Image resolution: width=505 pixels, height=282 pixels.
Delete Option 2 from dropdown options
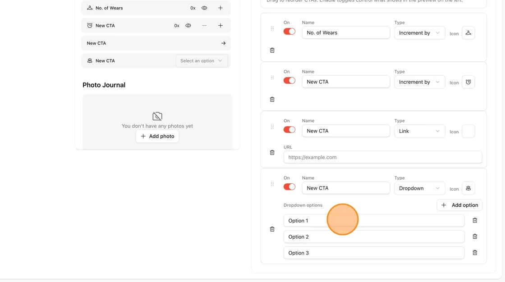click(x=475, y=237)
